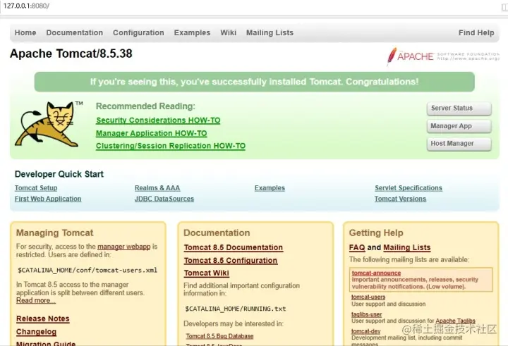The image size is (508, 346).
Task: Open Documentation in the top nav
Action: tap(75, 32)
